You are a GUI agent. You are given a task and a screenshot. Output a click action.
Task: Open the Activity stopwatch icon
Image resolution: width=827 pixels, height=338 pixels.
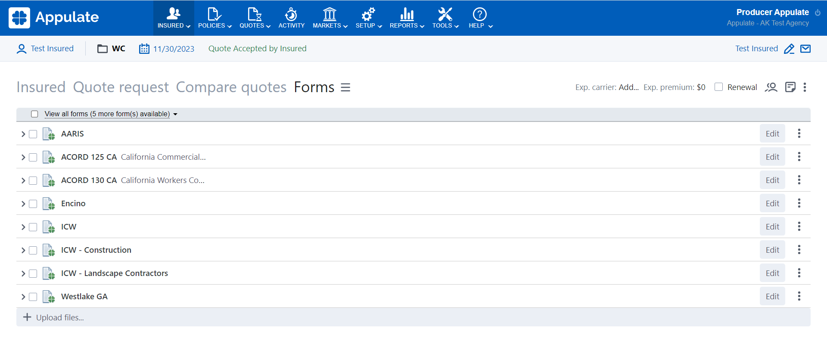291,15
